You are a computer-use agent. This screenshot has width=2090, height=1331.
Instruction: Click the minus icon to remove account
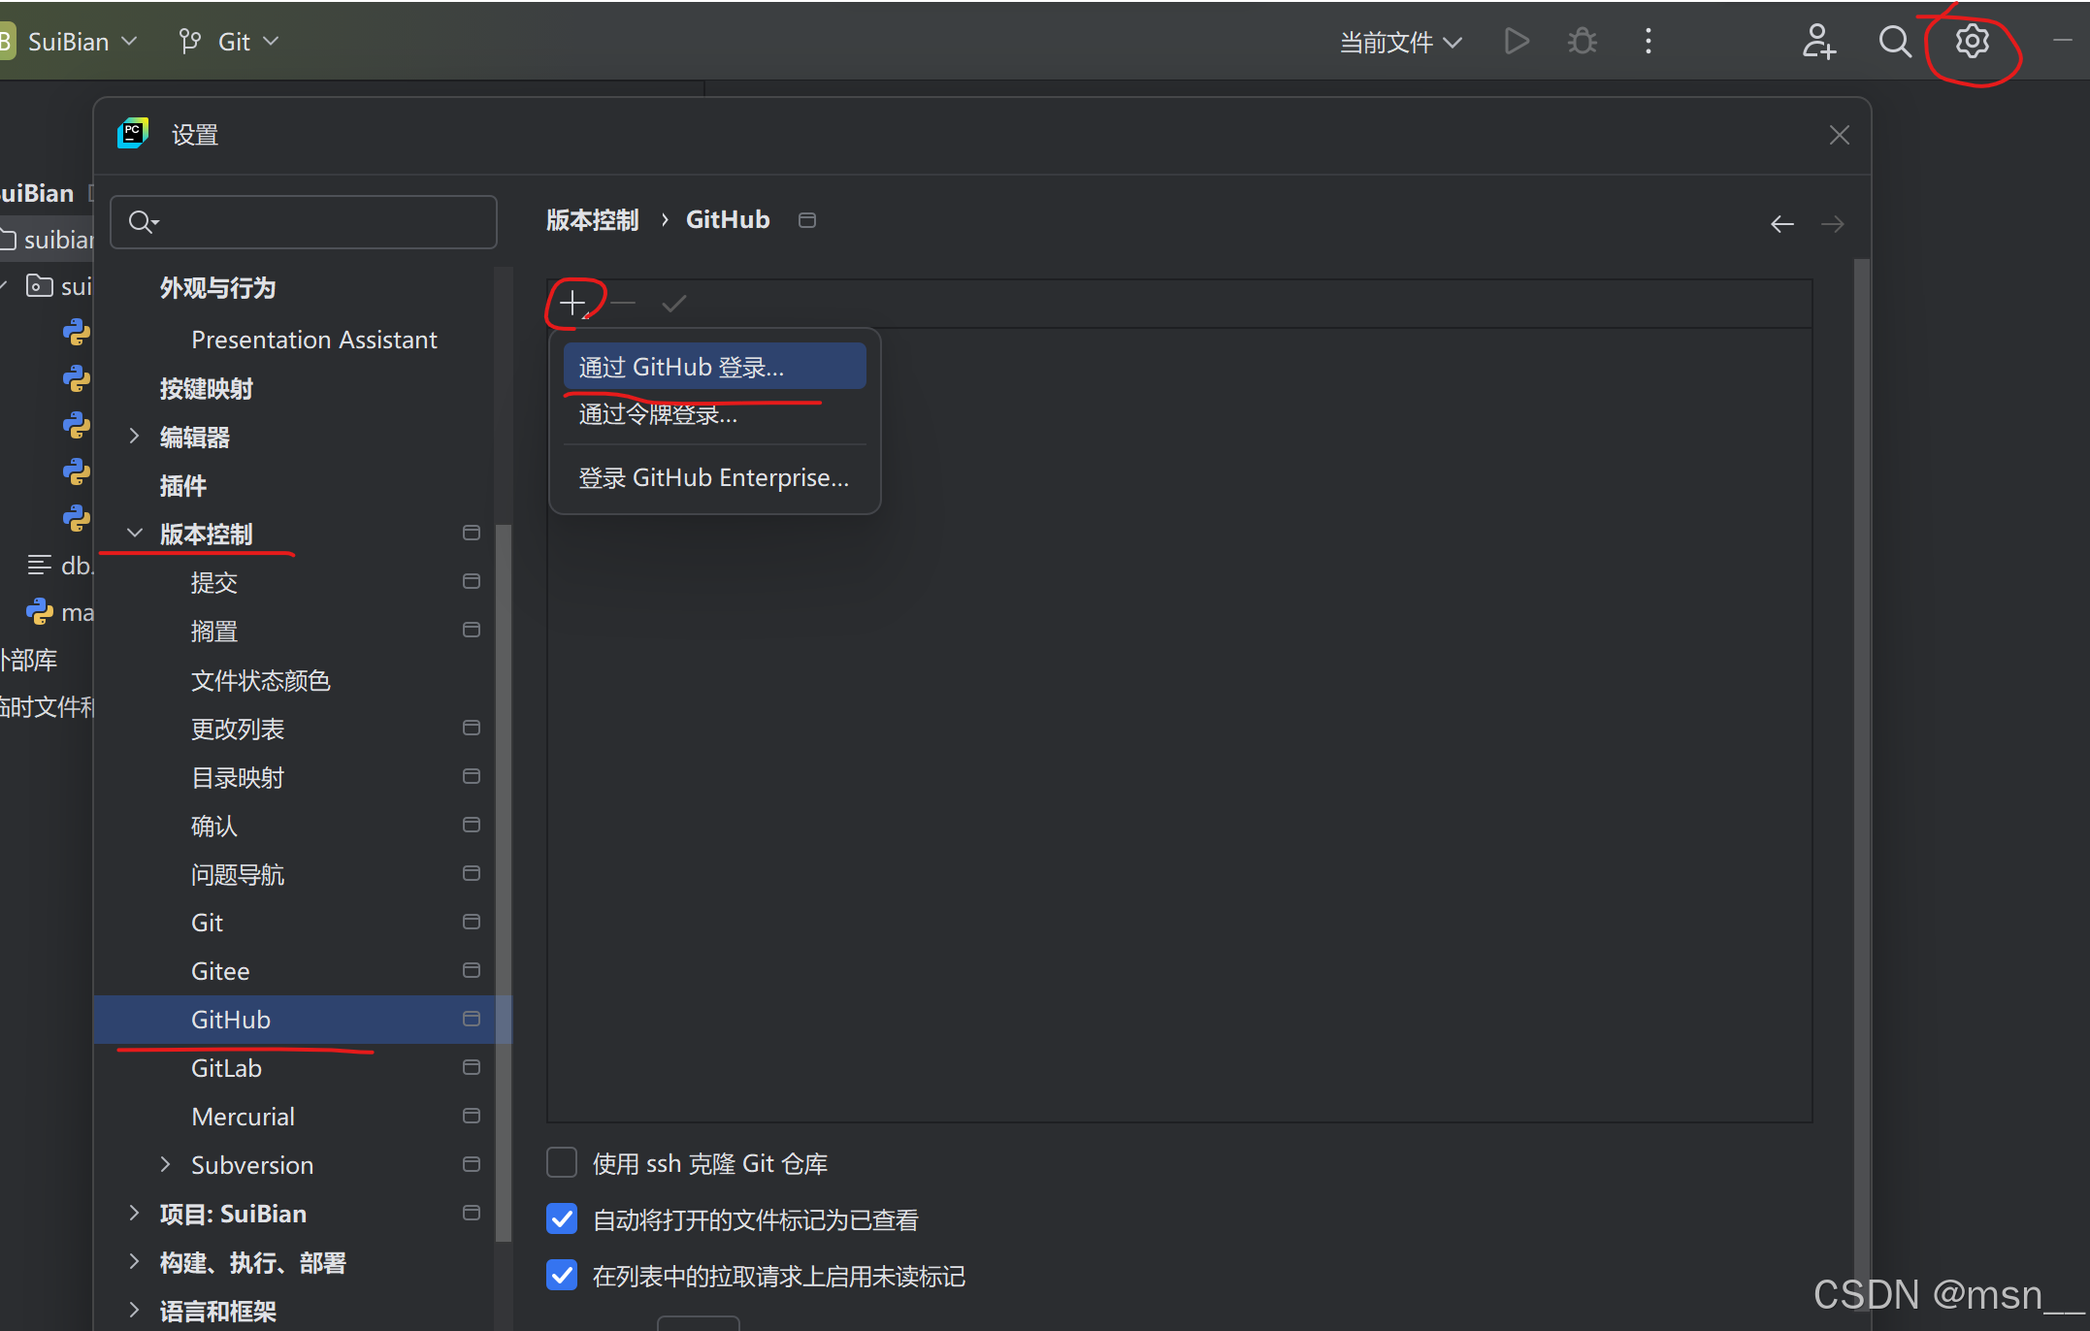[622, 302]
